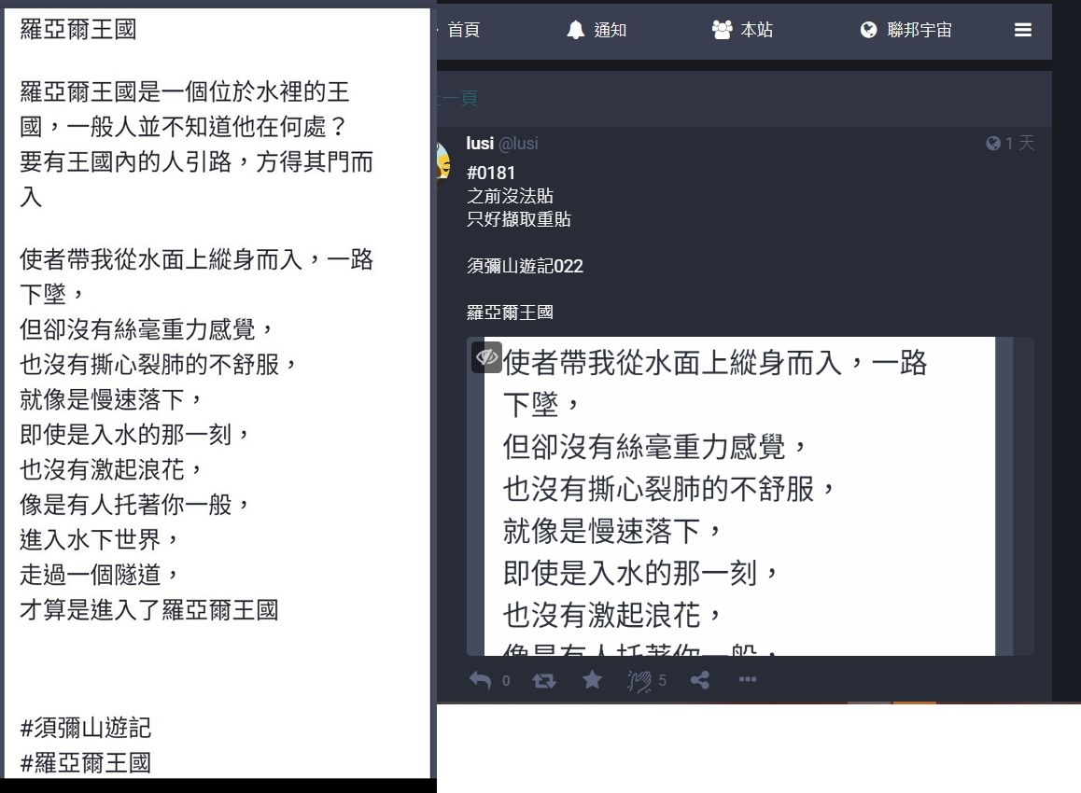1081x793 pixels.
Task: Toggle the media visibility eye icon
Action: click(x=486, y=357)
